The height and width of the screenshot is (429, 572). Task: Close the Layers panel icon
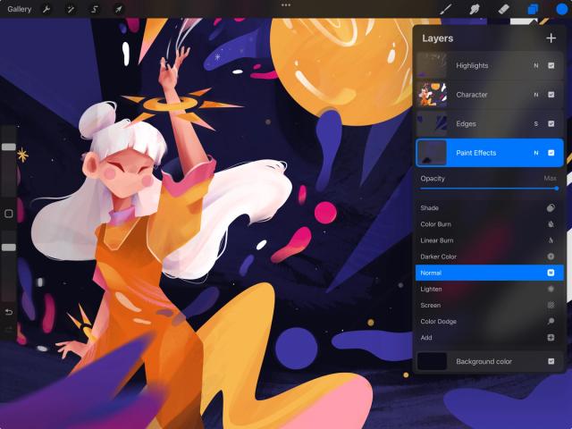[x=533, y=9]
